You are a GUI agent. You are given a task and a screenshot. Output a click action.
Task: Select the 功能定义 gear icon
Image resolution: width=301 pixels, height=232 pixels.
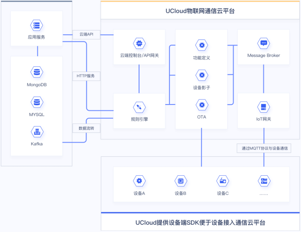[201, 45]
